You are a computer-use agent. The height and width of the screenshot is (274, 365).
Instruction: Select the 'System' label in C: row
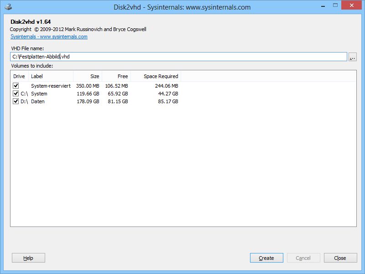click(x=39, y=94)
